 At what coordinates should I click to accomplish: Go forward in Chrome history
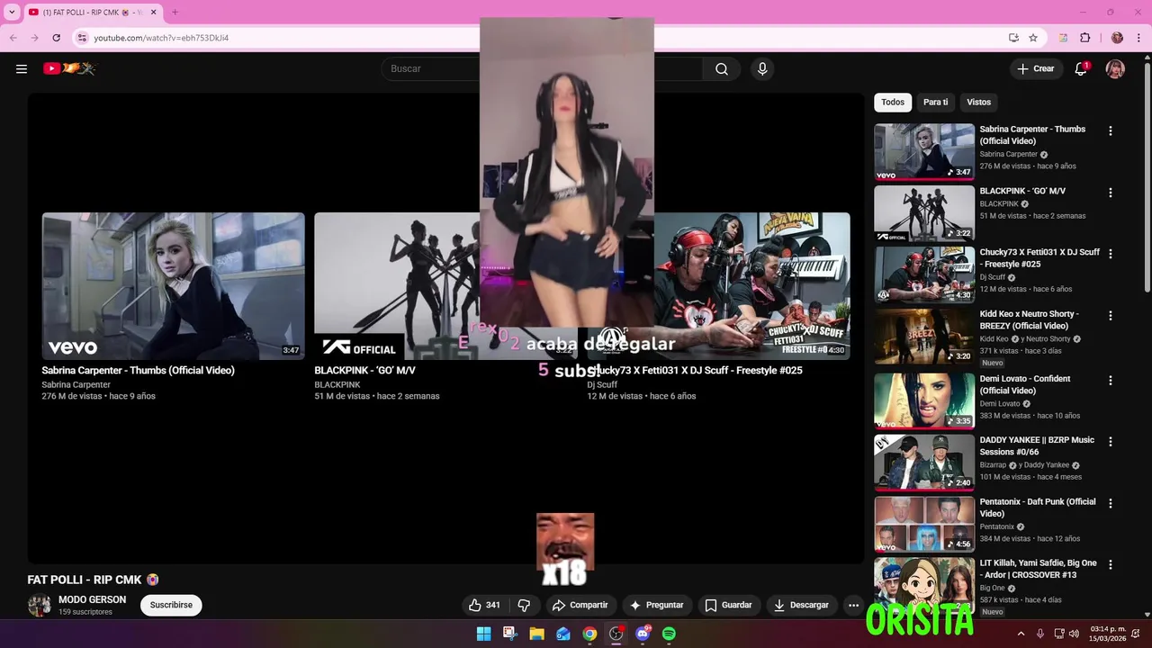point(35,38)
